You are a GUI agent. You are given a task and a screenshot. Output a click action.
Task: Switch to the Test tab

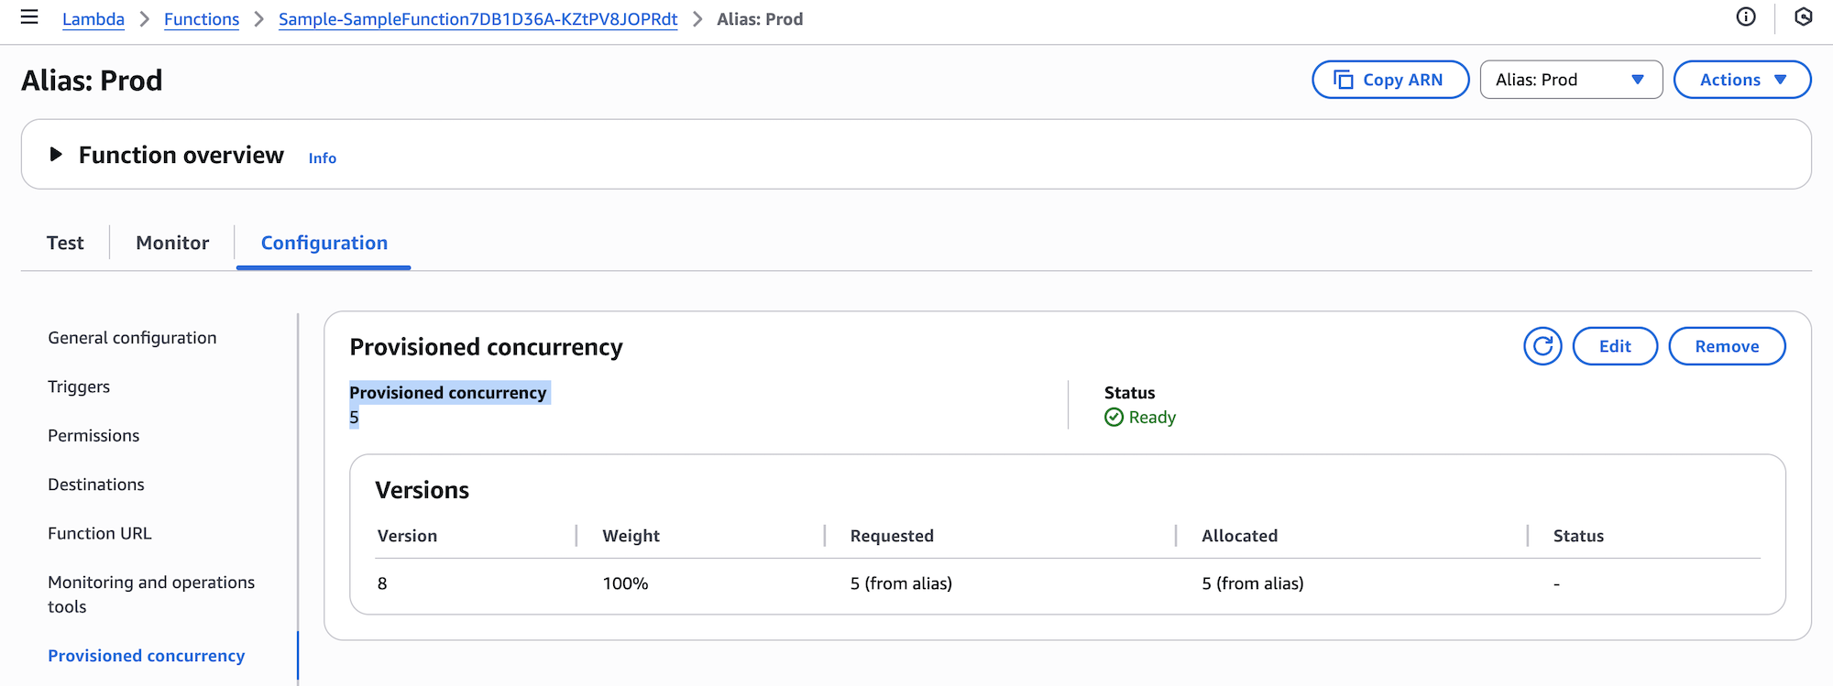(x=65, y=243)
